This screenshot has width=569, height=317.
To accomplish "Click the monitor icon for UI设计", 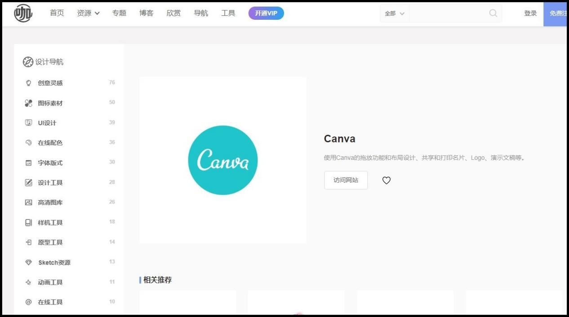I will click(29, 123).
